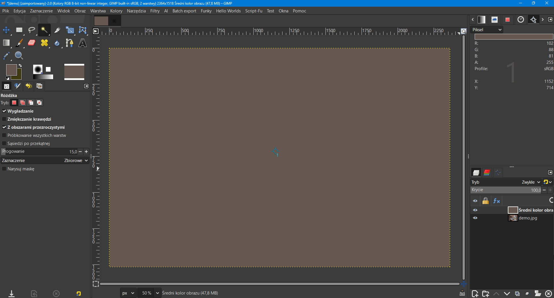Hide the demo.jpg layer
This screenshot has width=554, height=298.
475,218
